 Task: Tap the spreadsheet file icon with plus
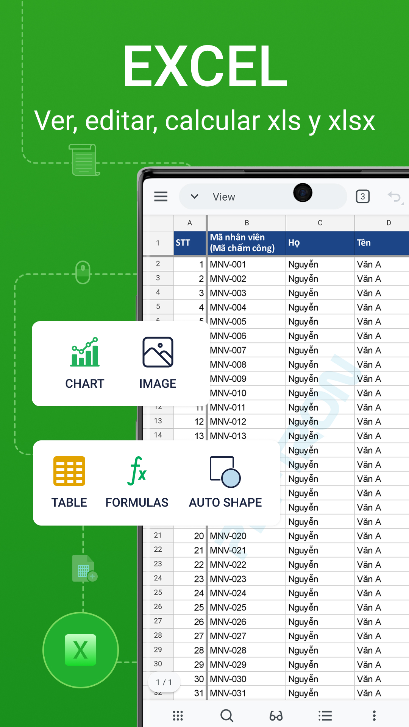pos(85,568)
